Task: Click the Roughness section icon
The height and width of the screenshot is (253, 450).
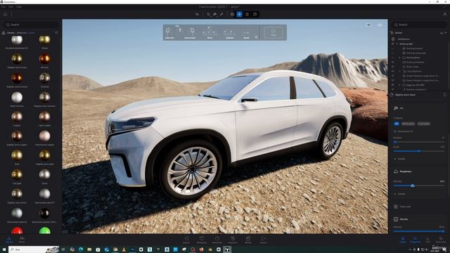Action: 396,171
